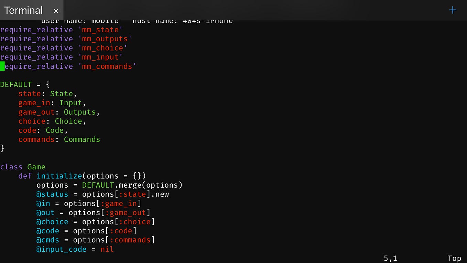Image resolution: width=467 pixels, height=263 pixels.
Task: Click the DEFAULT.merge(options) call
Action: pyautogui.click(x=132, y=185)
